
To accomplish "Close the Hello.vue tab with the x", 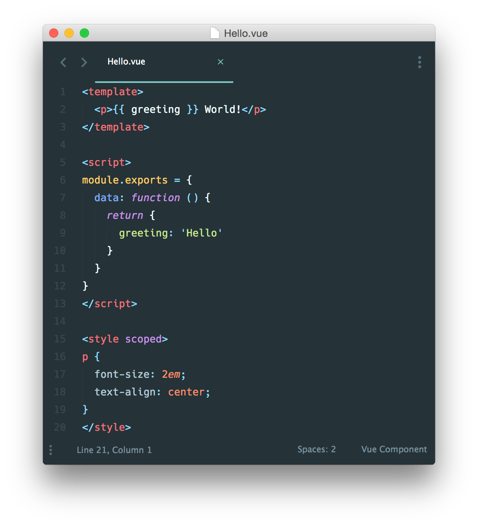I will 221,62.
